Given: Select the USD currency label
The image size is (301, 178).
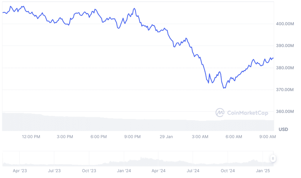Looking at the screenshot, I should [283, 129].
